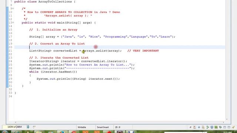The width and height of the screenshot is (237, 133).
Task: Click line number 21 in the gutter
Action: (10, 51)
